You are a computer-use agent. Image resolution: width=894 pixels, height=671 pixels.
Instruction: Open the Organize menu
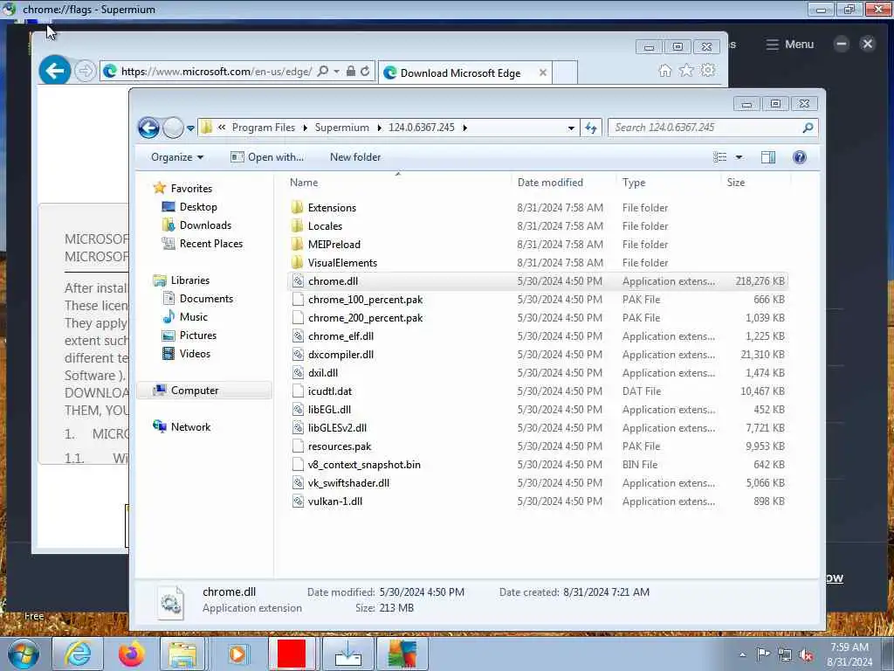tap(176, 157)
